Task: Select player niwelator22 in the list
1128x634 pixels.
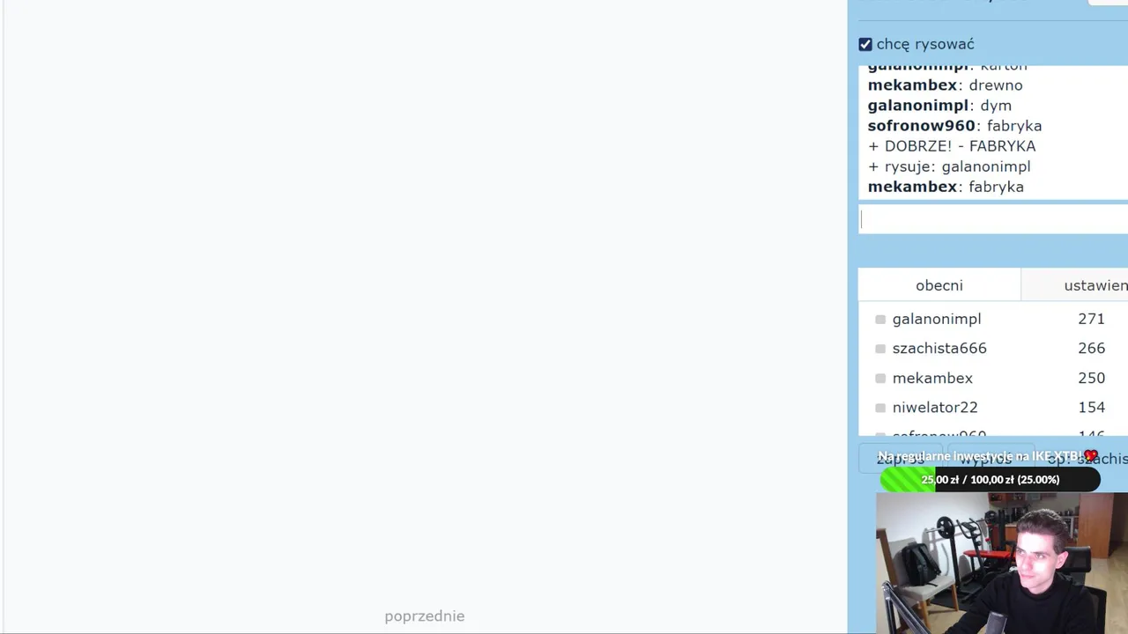Action: coord(935,407)
